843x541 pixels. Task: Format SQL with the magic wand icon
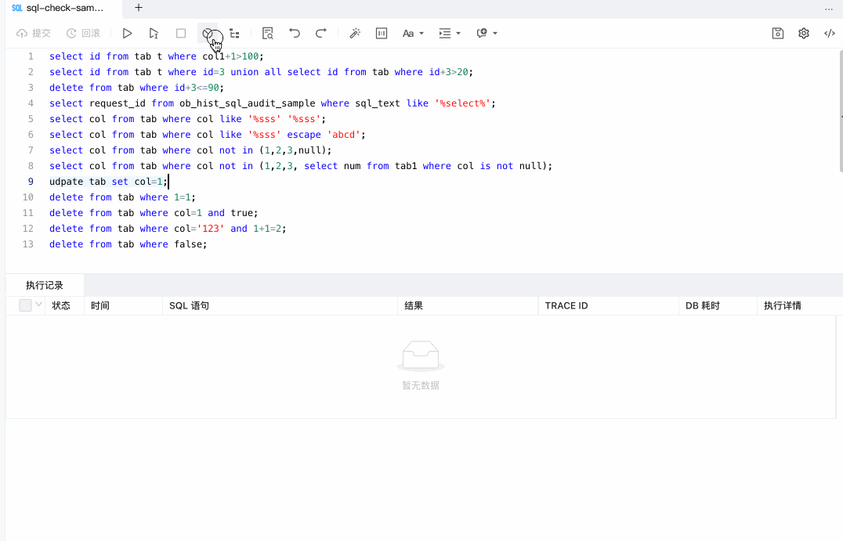355,34
